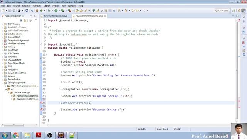247x139 pixels.
Task: Click the New file toolbar icon
Action: (x=3, y=10)
